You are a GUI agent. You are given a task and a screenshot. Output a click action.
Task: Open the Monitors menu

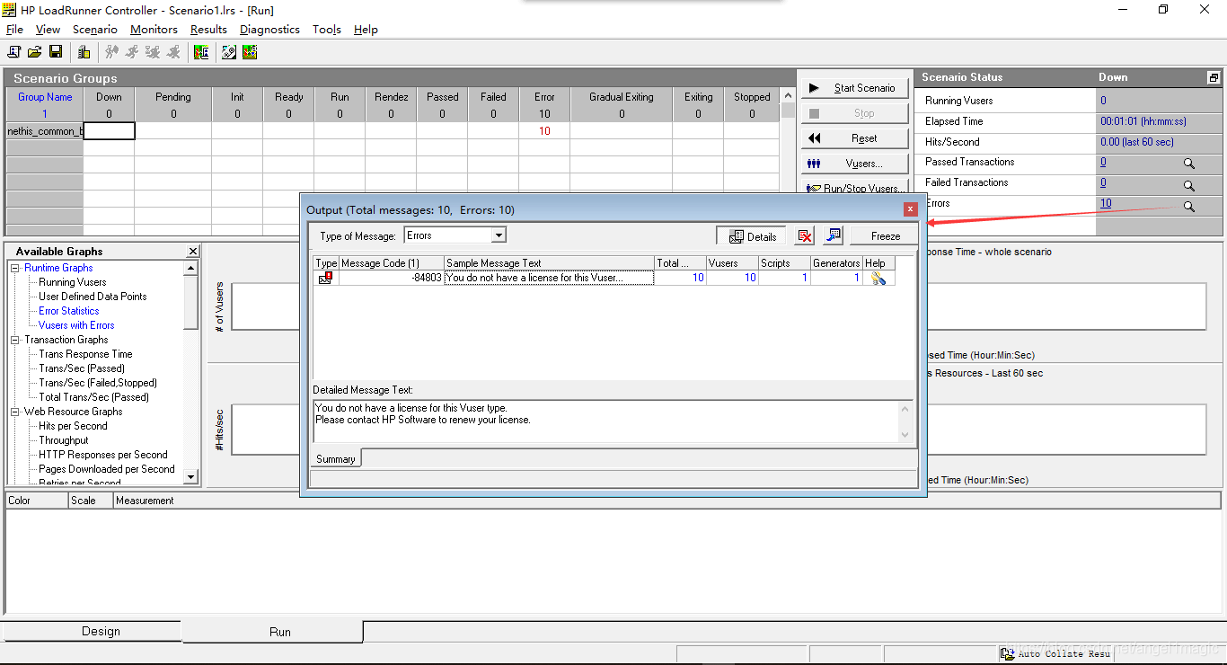click(154, 30)
